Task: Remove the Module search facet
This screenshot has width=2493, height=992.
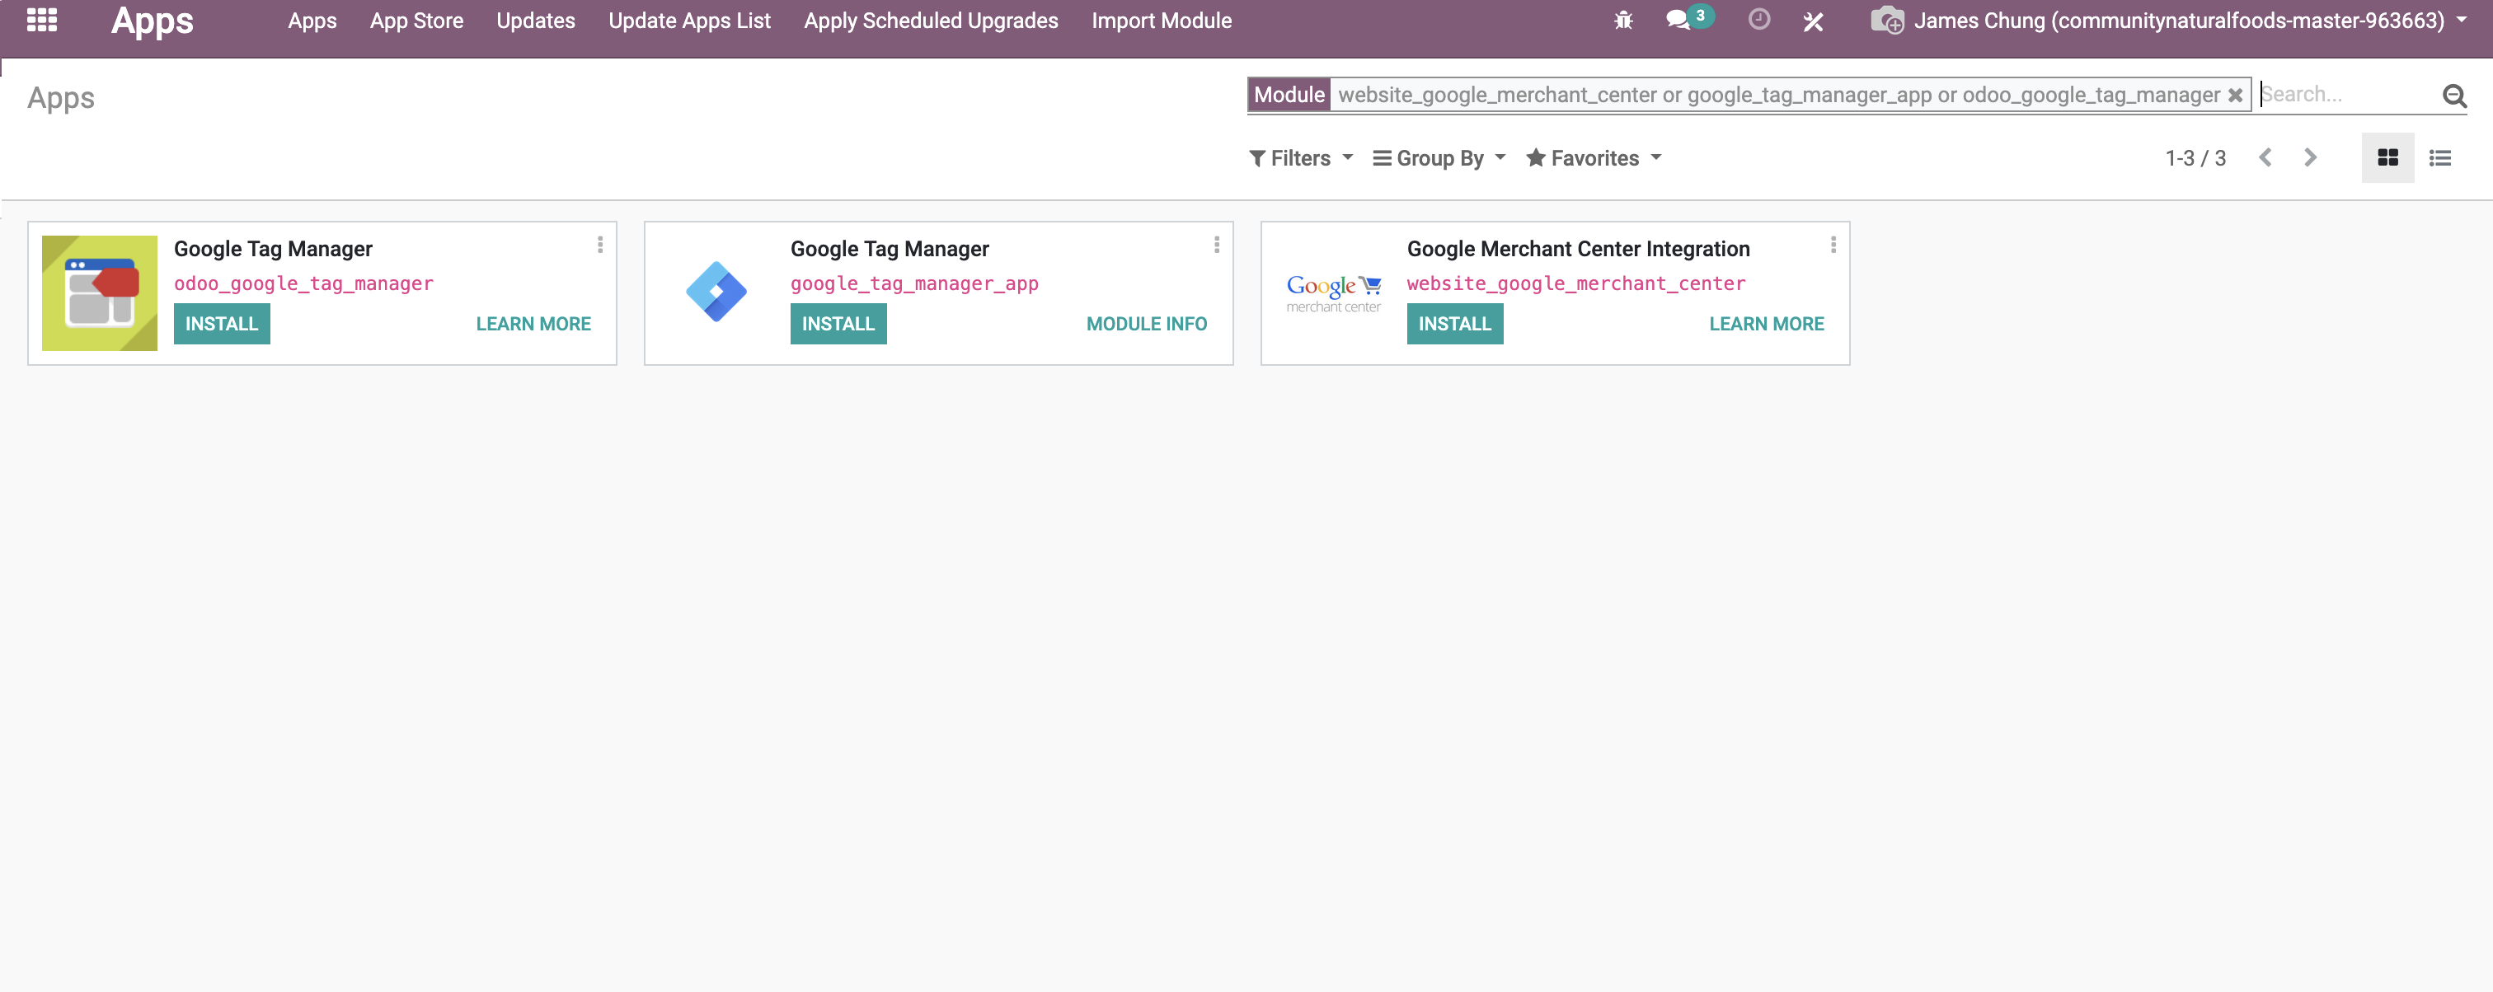Action: point(2235,95)
